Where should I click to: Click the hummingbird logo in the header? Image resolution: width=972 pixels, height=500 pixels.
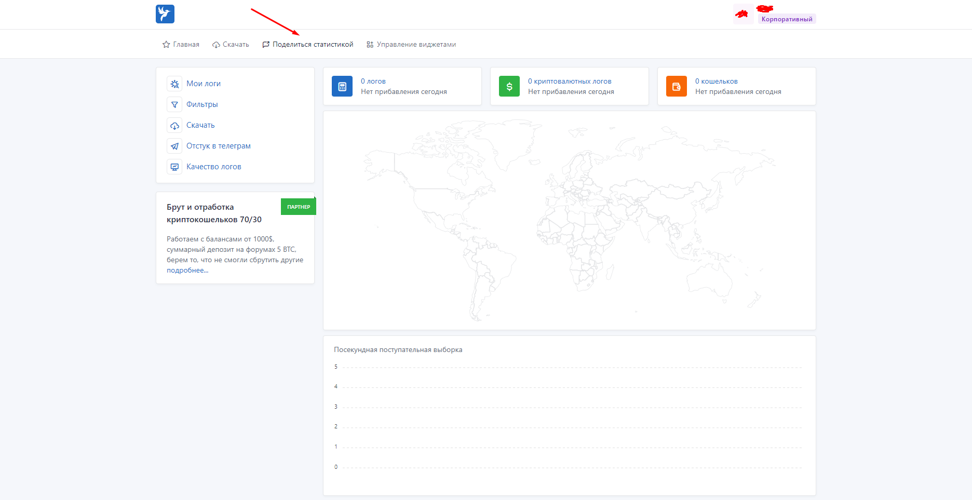click(165, 14)
